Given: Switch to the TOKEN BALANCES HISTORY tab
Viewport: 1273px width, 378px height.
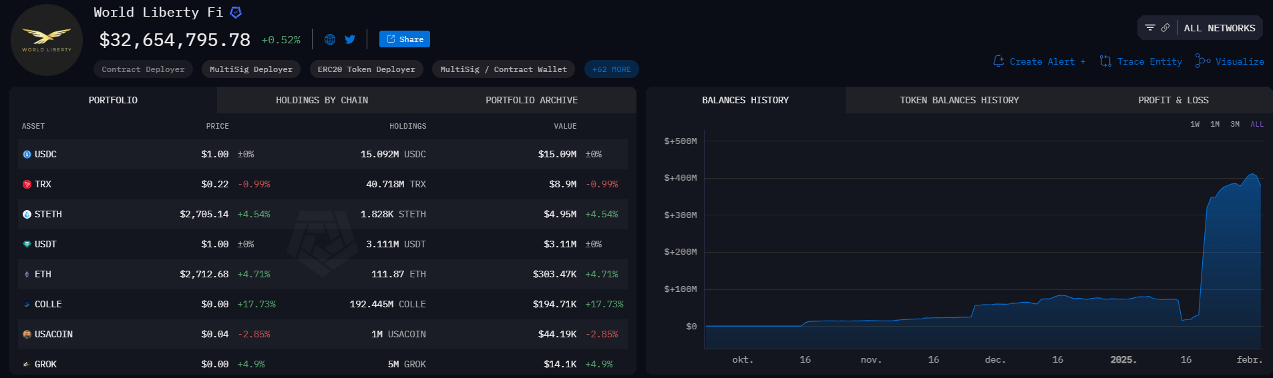Looking at the screenshot, I should point(959,100).
